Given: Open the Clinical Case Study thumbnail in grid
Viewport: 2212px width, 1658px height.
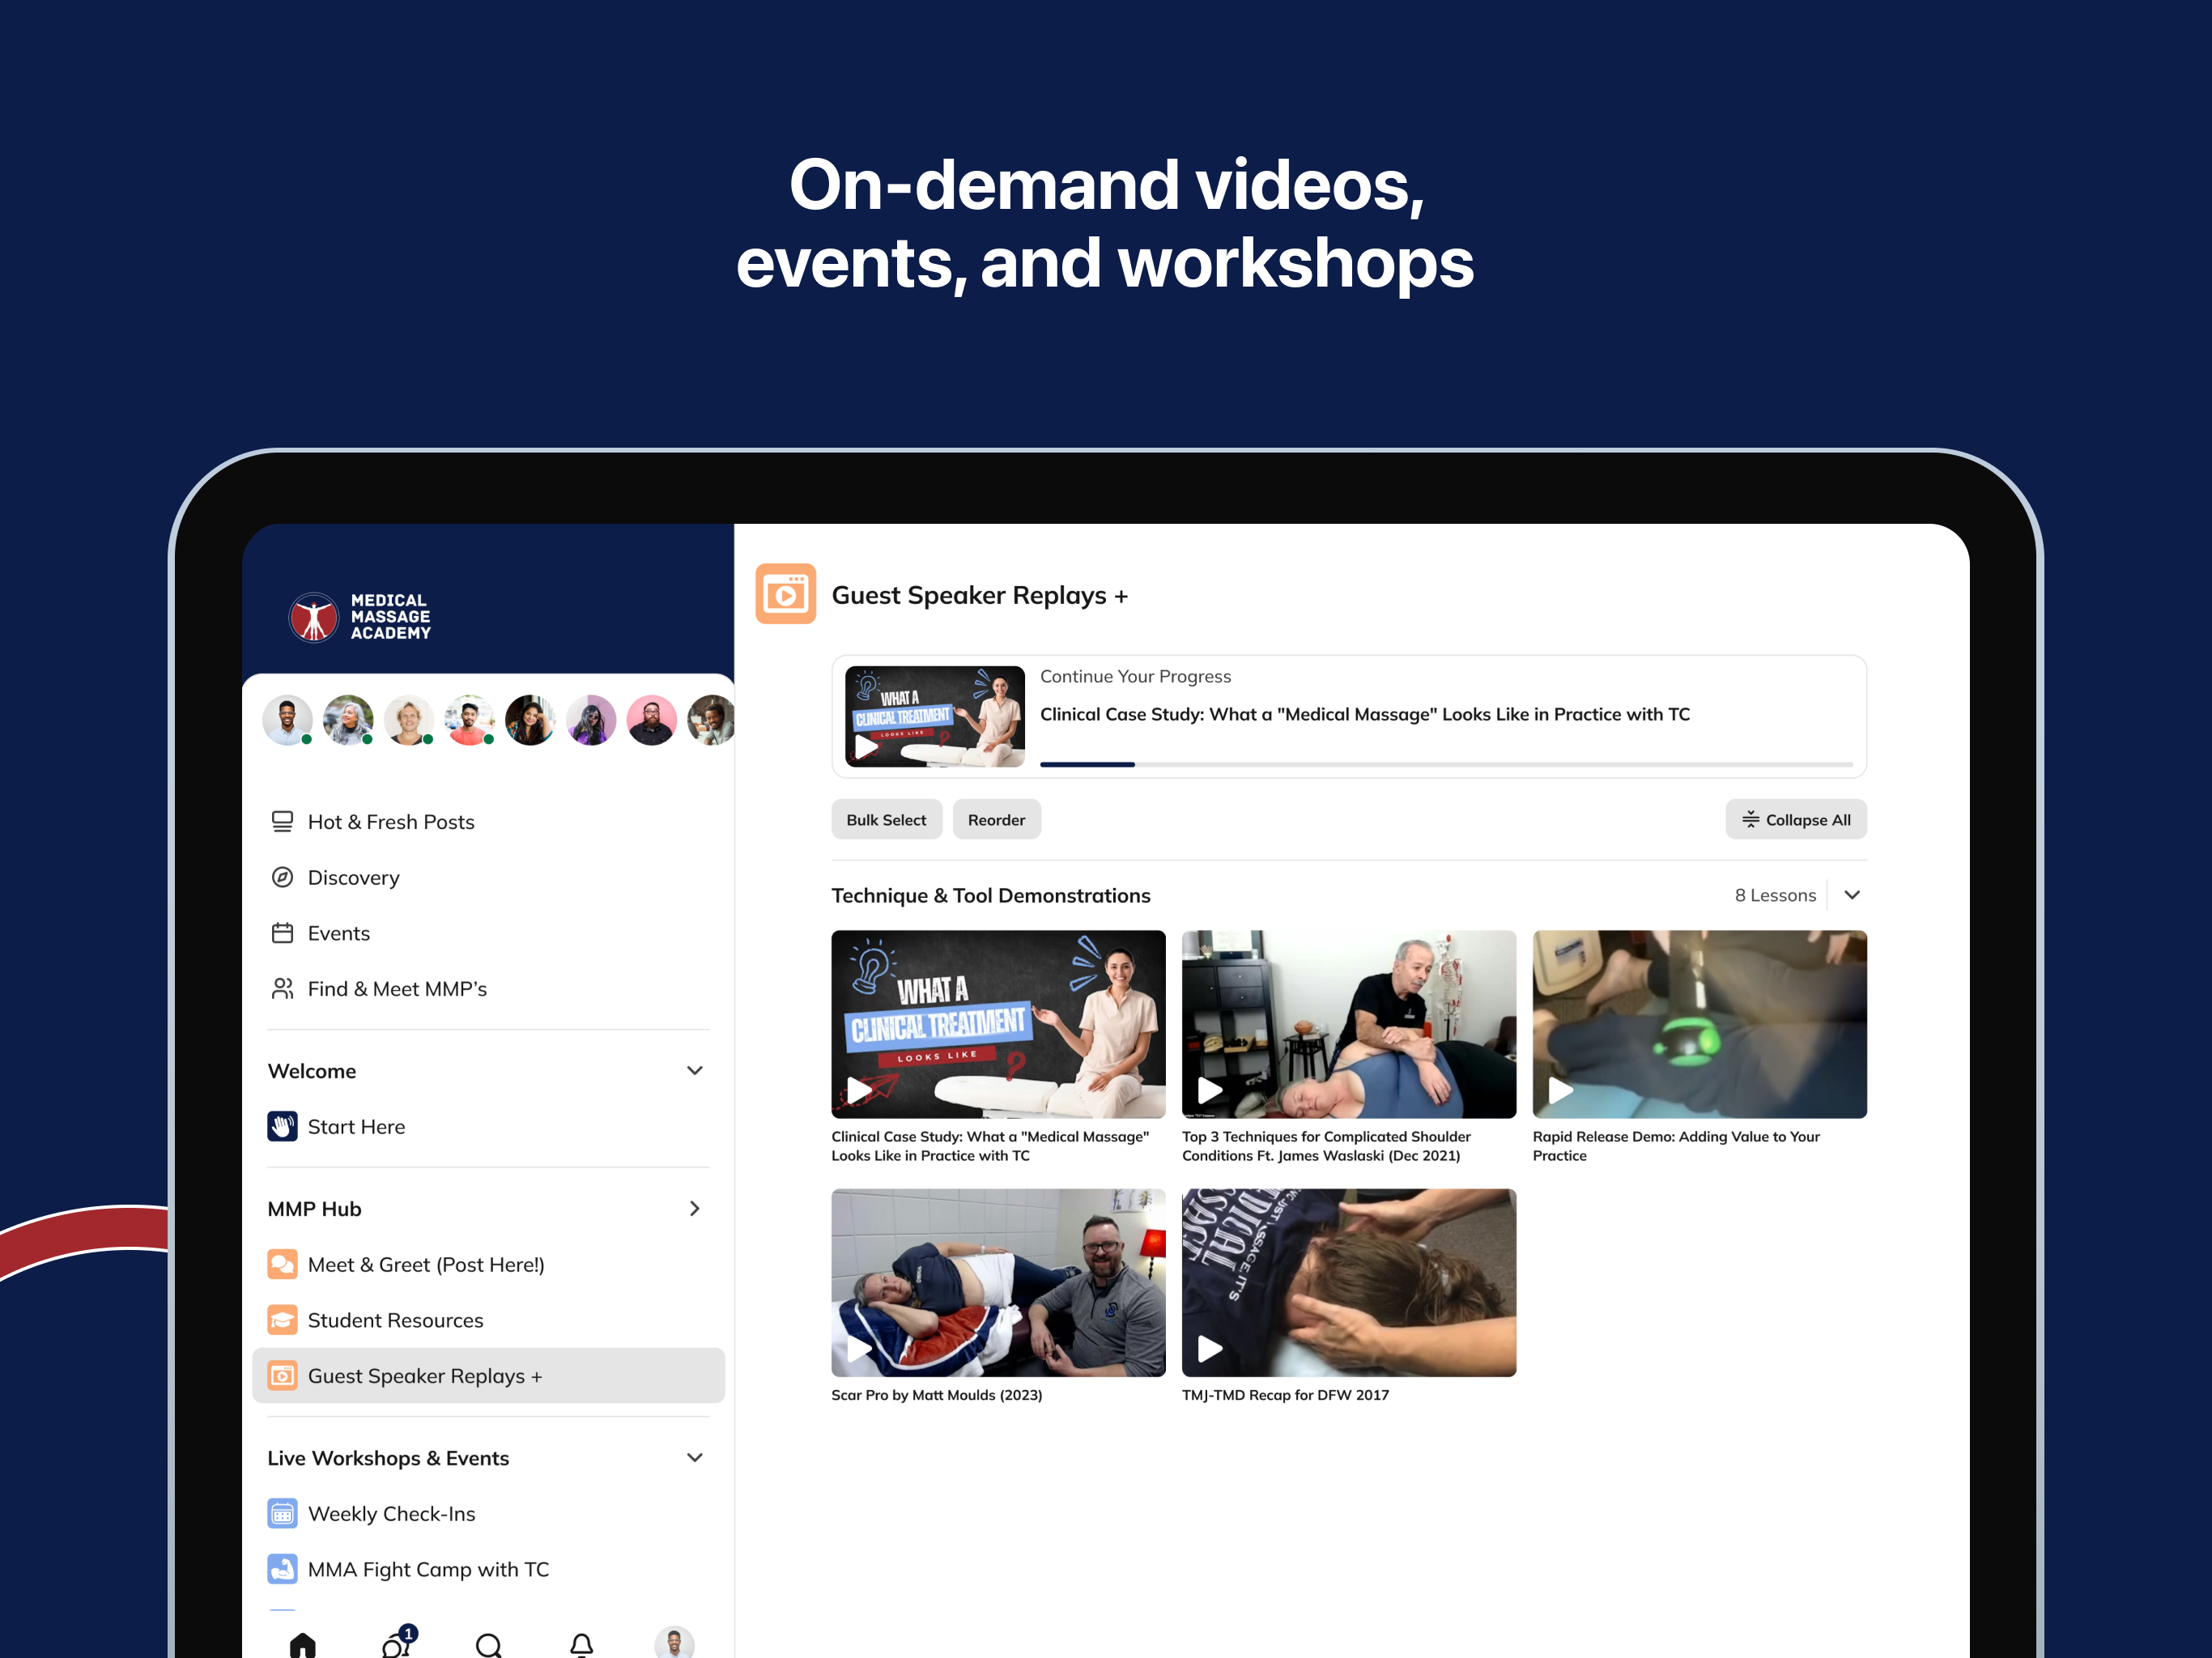Looking at the screenshot, I should point(998,1024).
